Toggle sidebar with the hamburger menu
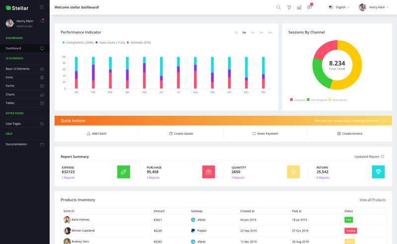 click(42, 7)
